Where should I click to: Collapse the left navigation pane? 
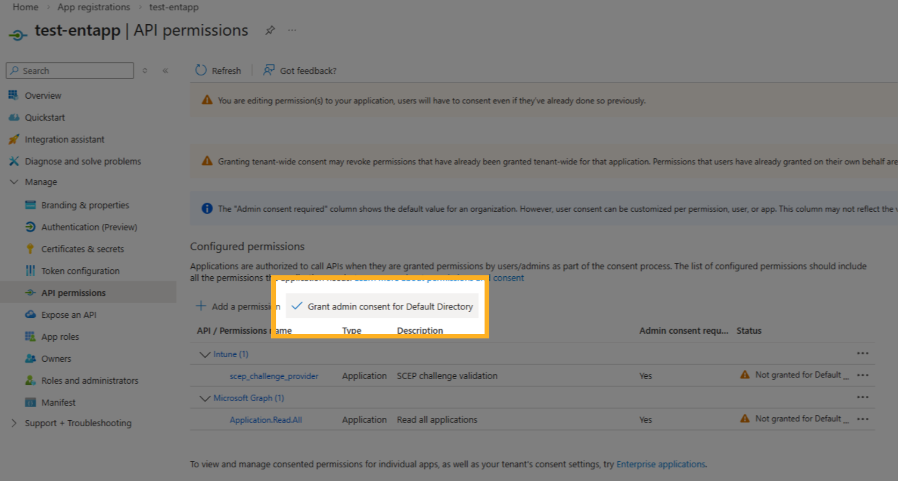click(x=165, y=70)
